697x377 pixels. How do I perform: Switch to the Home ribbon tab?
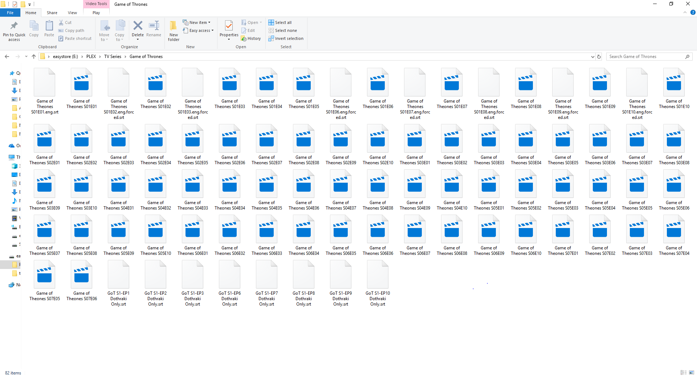[31, 13]
